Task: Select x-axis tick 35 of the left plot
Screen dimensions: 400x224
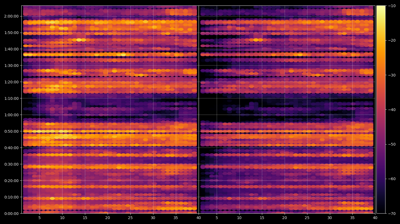Action: pos(176,218)
